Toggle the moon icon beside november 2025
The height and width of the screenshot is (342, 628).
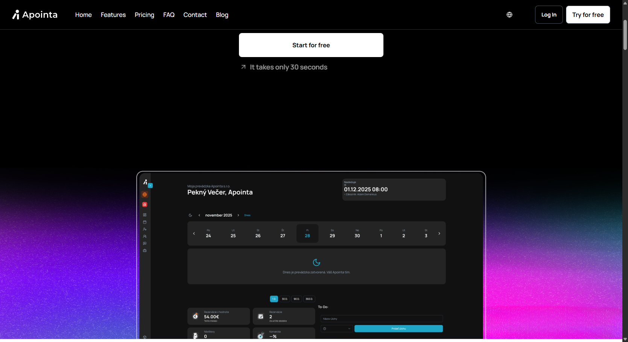(x=190, y=215)
